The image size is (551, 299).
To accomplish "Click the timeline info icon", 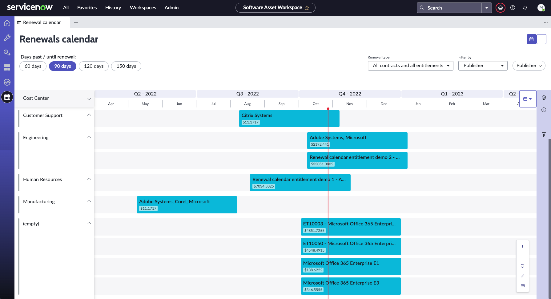I will 544,110.
